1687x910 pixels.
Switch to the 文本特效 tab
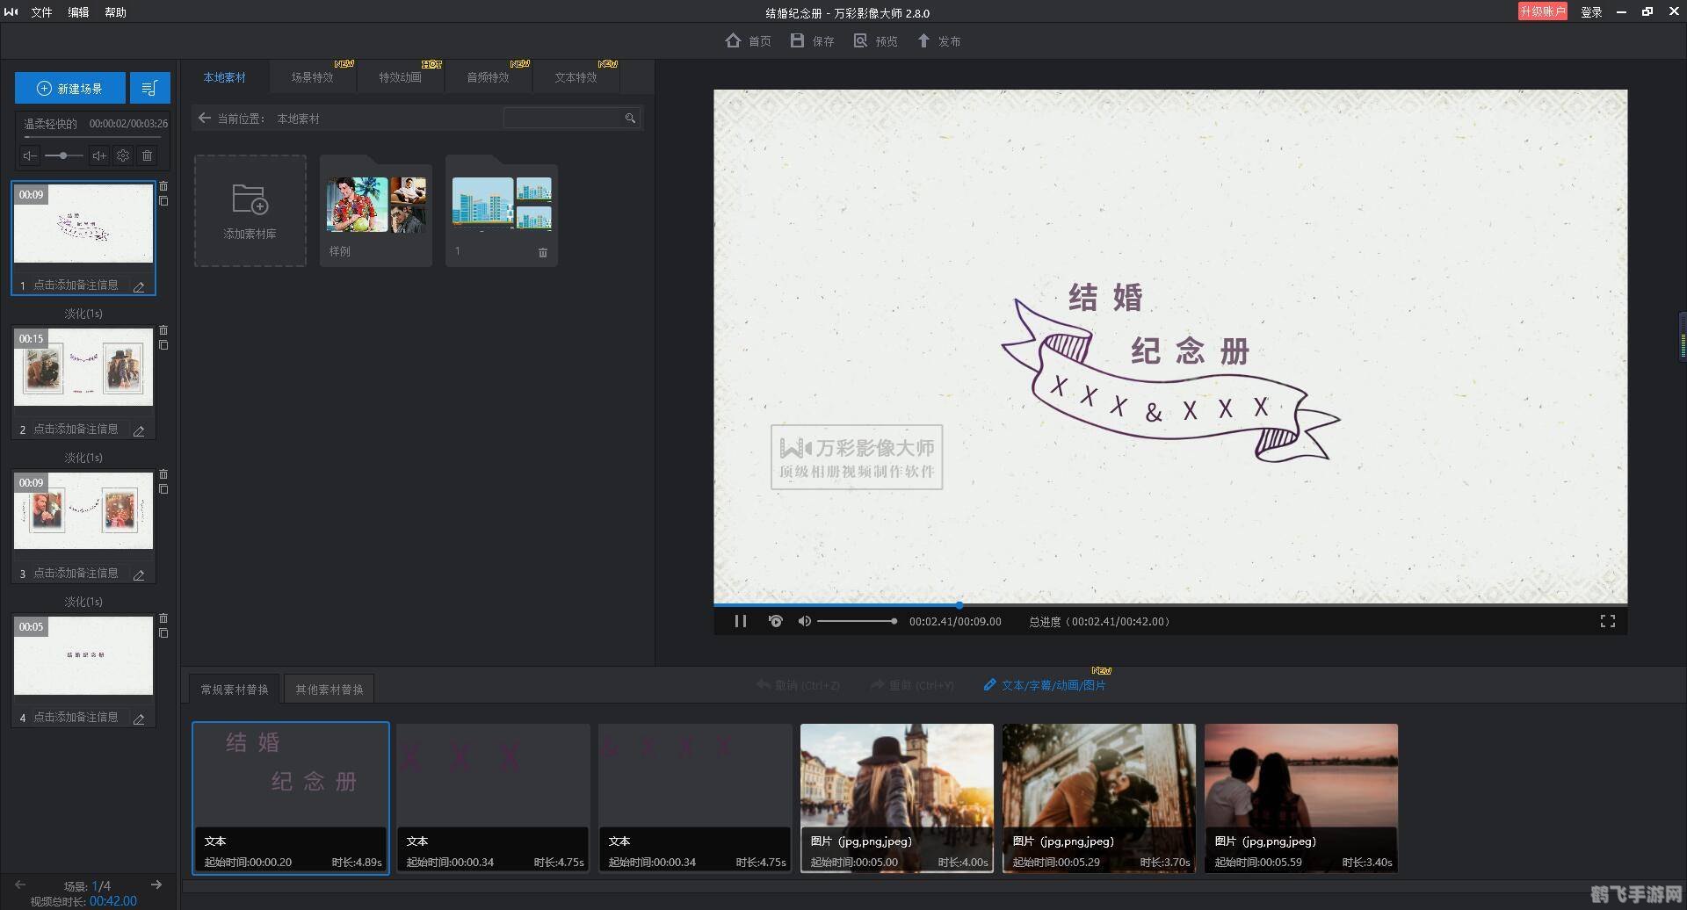576,77
